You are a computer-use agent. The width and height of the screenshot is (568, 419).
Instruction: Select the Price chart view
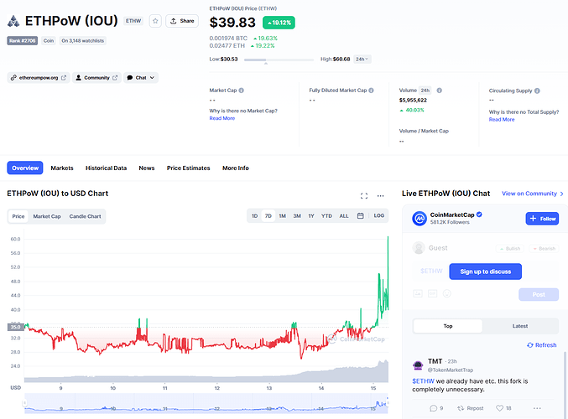pos(18,216)
